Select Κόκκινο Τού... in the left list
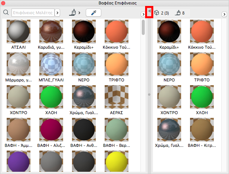This screenshot has width=229, height=174. (x=117, y=32)
